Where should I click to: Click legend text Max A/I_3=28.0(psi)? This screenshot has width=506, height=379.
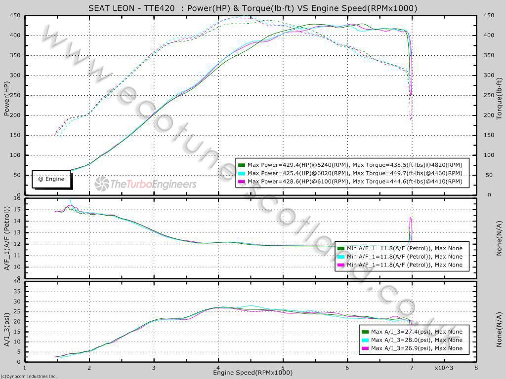[401, 340]
